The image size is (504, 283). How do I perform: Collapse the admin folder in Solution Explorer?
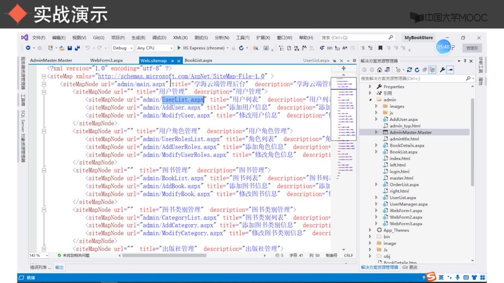pyautogui.click(x=370, y=100)
